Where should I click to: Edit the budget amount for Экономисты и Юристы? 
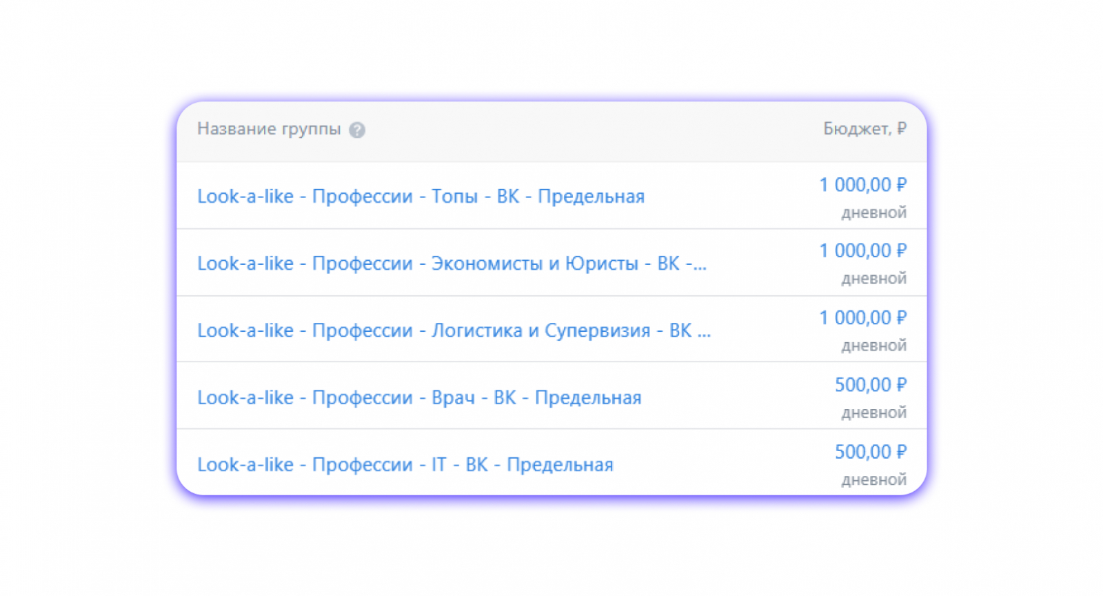862,251
